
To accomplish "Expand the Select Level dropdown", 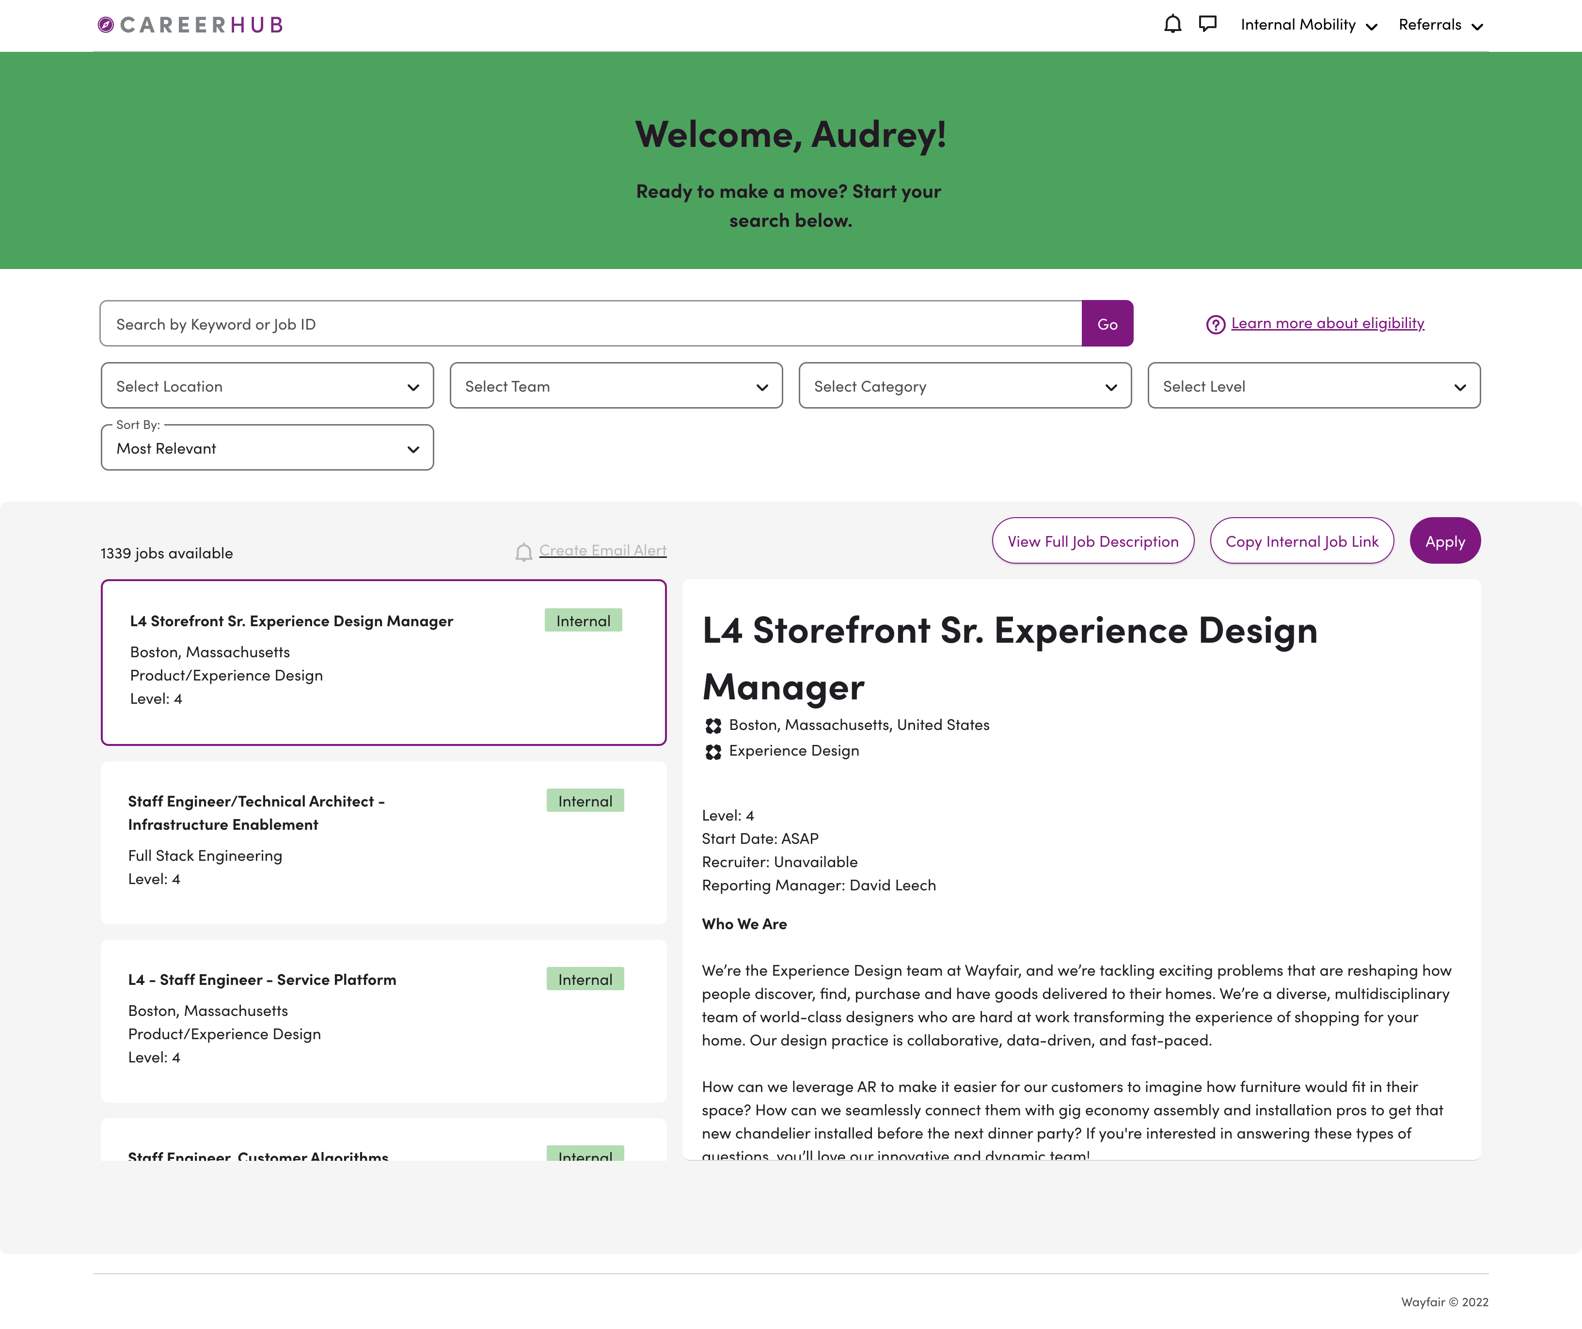I will coord(1313,386).
